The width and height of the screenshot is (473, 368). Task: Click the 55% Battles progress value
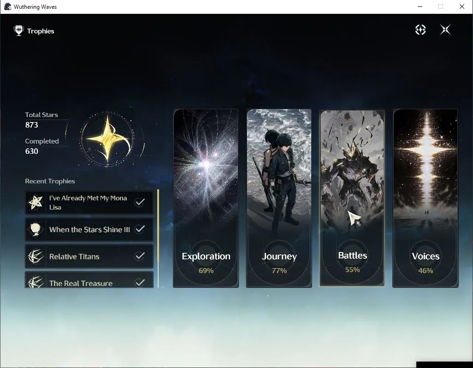(x=352, y=269)
